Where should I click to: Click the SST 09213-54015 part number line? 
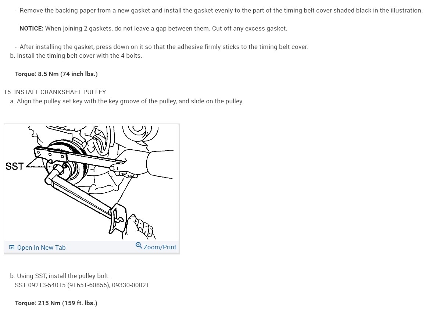[x=82, y=285]
